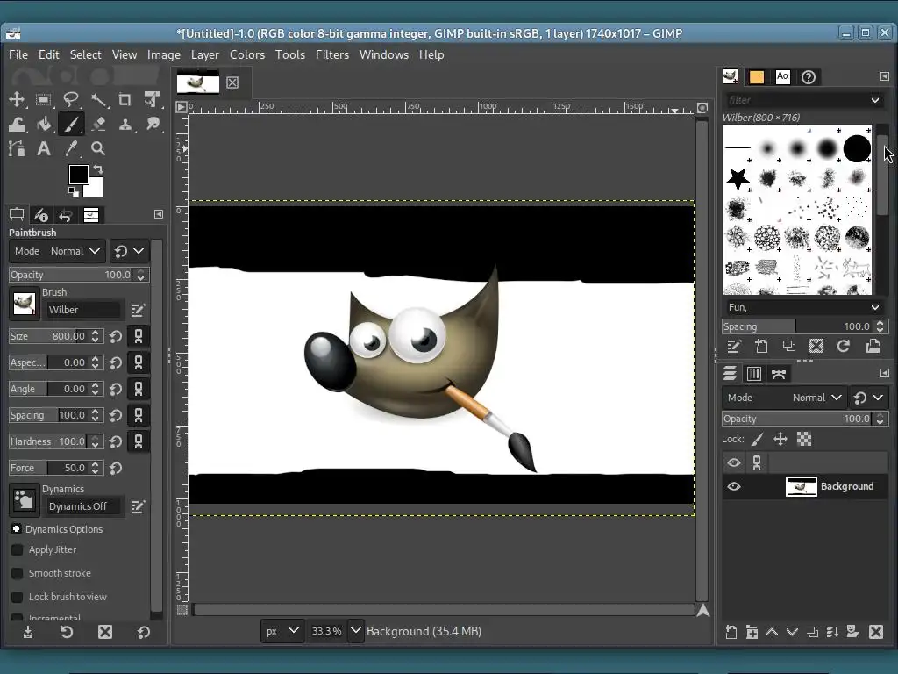This screenshot has height=674, width=898.
Task: Select the Rectangle Select tool
Action: click(44, 99)
